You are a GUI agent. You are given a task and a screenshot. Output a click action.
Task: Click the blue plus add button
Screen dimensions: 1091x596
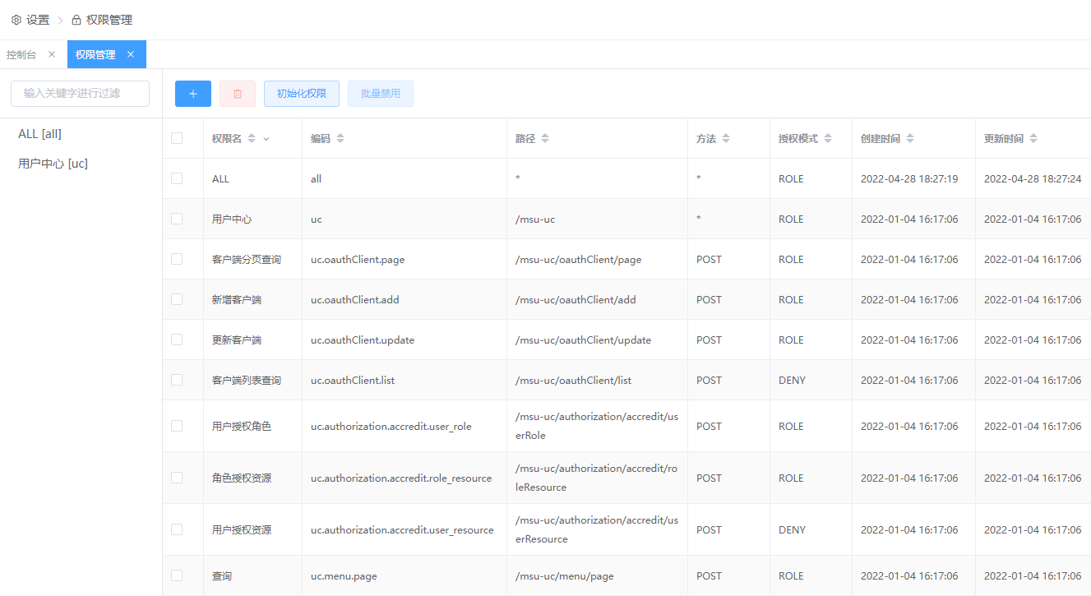coord(193,94)
